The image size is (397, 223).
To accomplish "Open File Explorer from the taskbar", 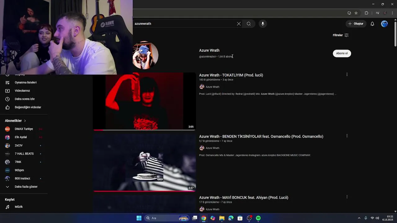I will [x=222, y=218].
